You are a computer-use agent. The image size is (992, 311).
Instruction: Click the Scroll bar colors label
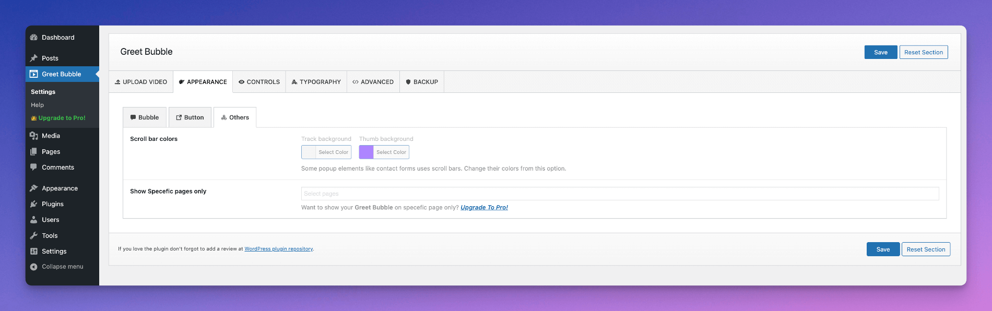coord(153,139)
